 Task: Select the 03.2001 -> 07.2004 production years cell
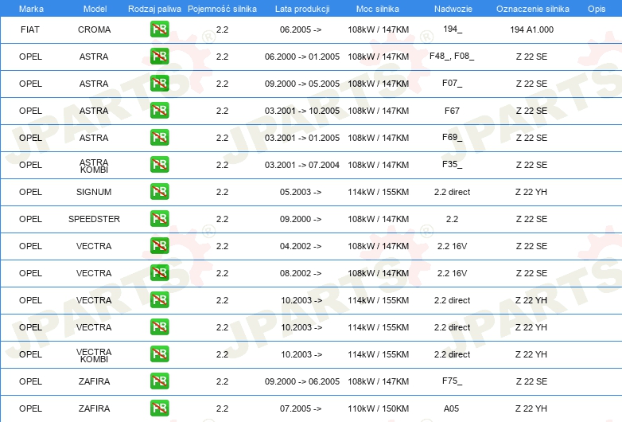(x=302, y=165)
